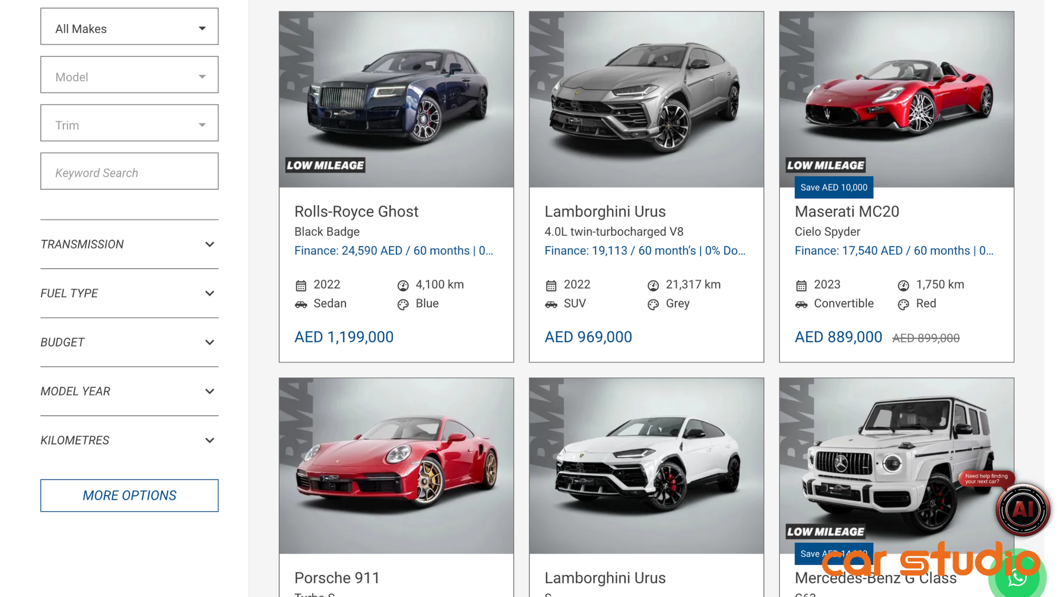Click car body icon beside Convertible
Image resolution: width=1062 pixels, height=597 pixels.
801,304
